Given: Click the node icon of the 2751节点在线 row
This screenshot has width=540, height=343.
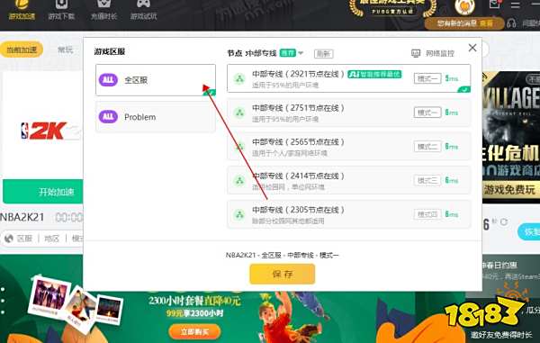Looking at the screenshot, I should tap(239, 113).
